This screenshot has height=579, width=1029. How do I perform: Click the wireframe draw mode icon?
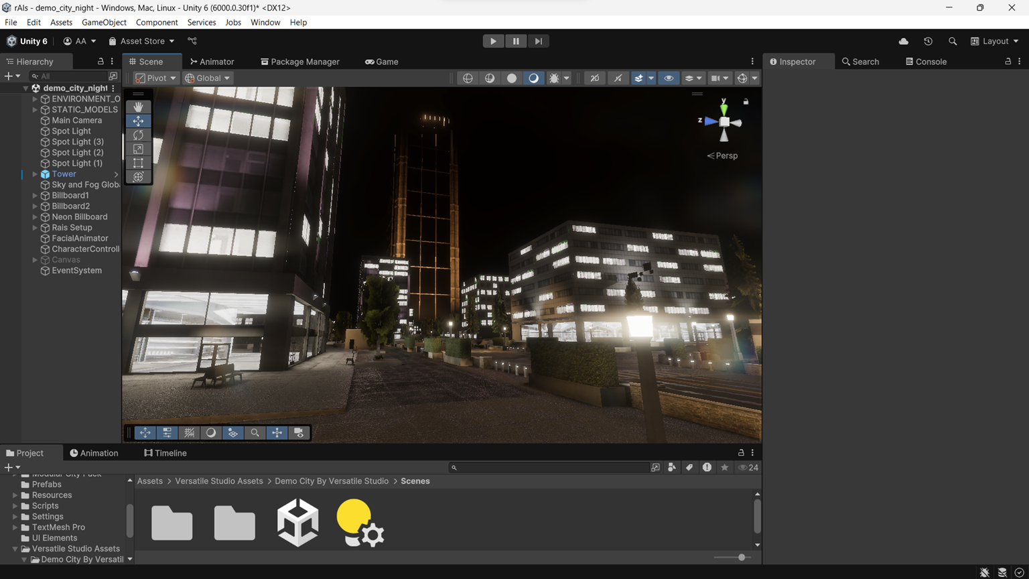(468, 78)
